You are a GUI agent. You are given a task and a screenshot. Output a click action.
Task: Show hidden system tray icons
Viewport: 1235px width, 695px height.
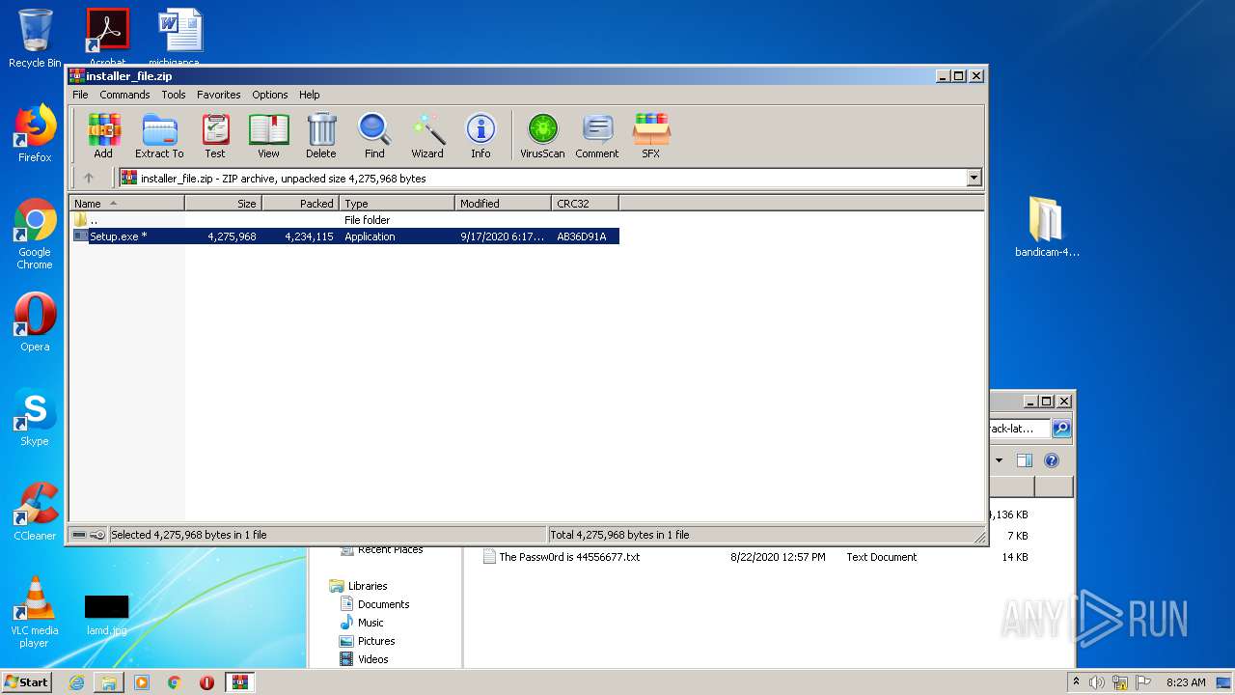pos(1076,682)
